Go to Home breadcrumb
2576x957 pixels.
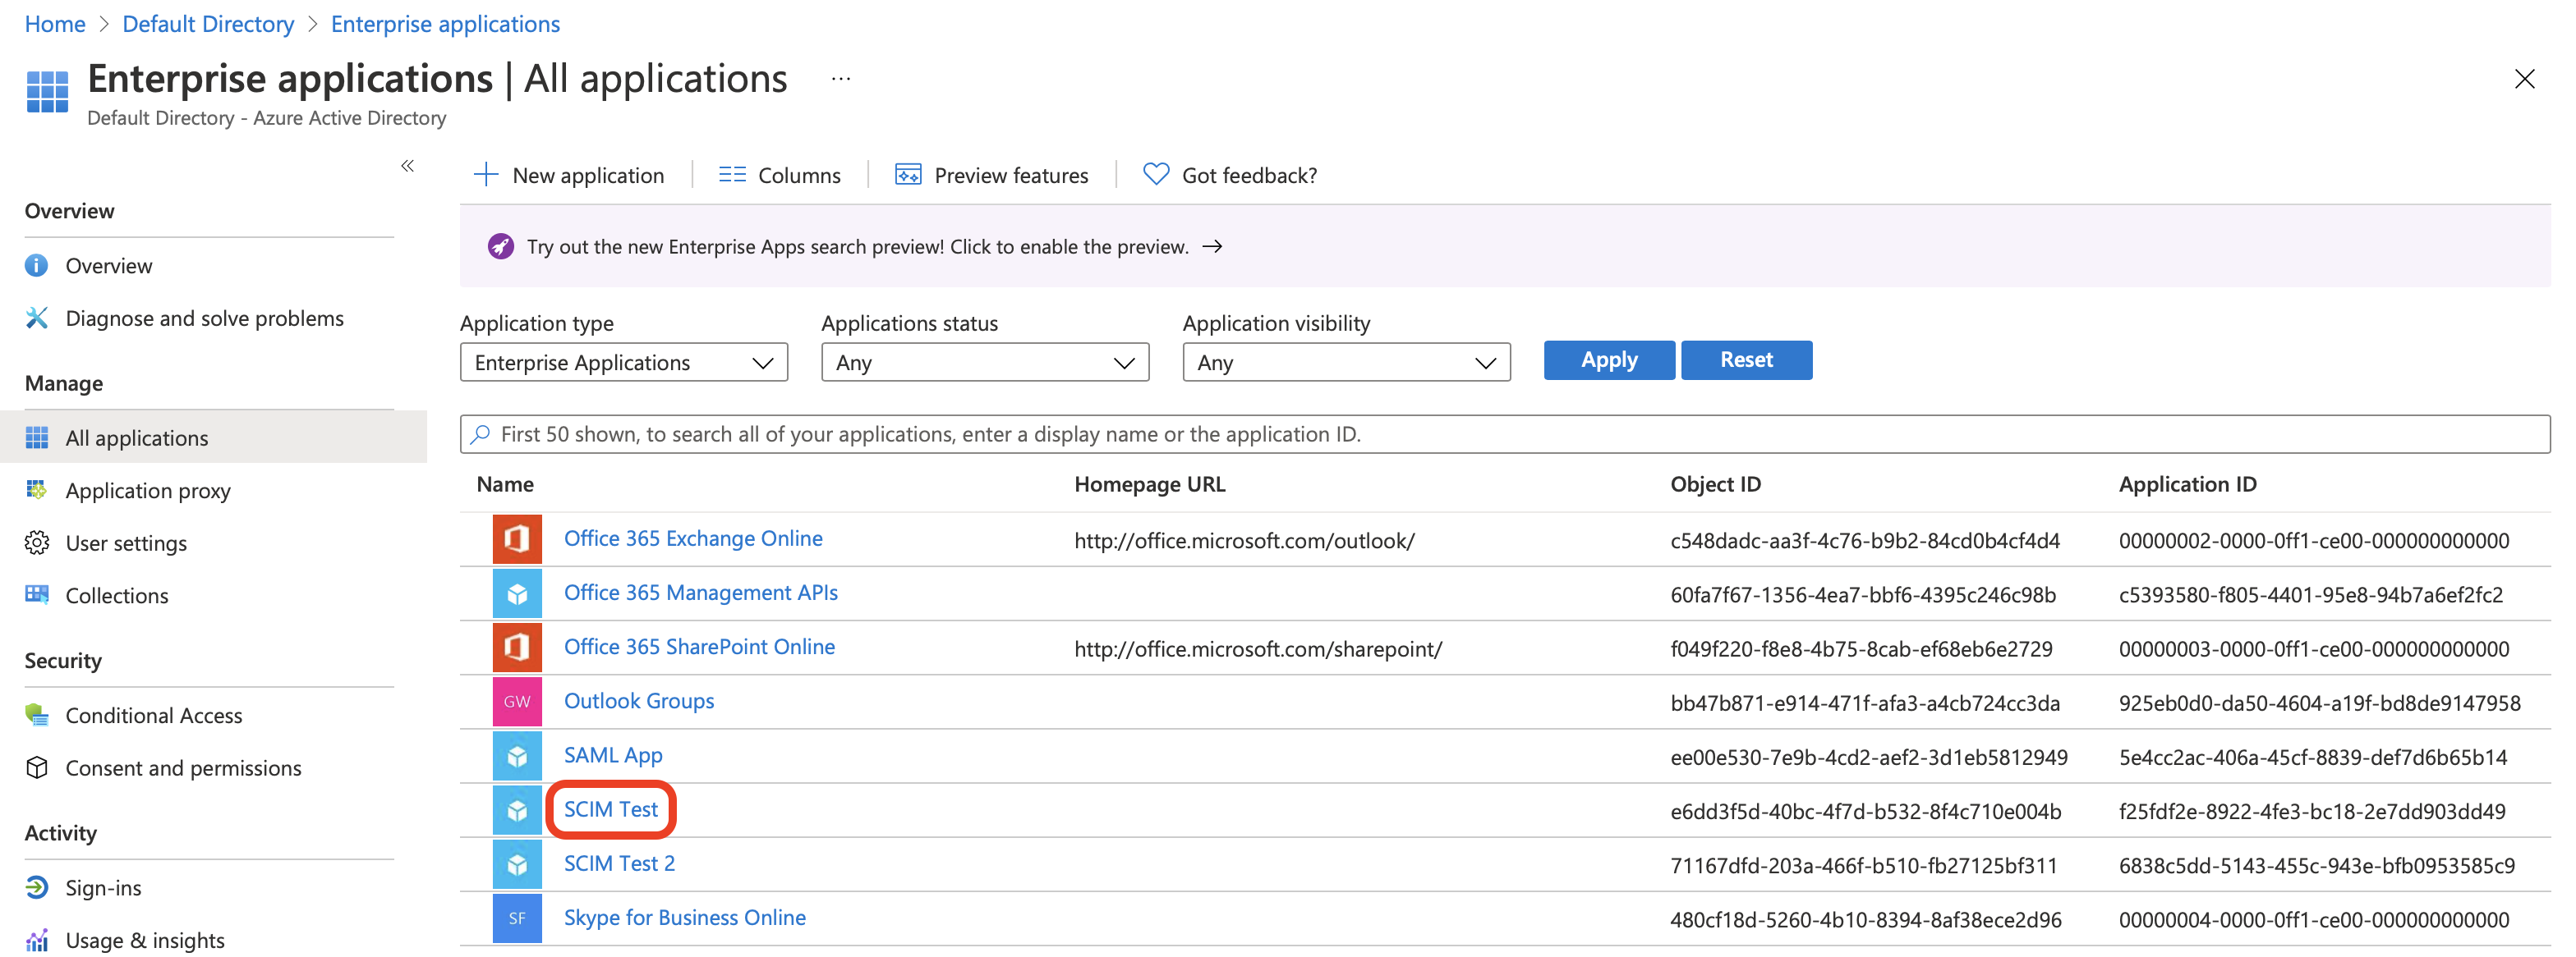[x=55, y=24]
